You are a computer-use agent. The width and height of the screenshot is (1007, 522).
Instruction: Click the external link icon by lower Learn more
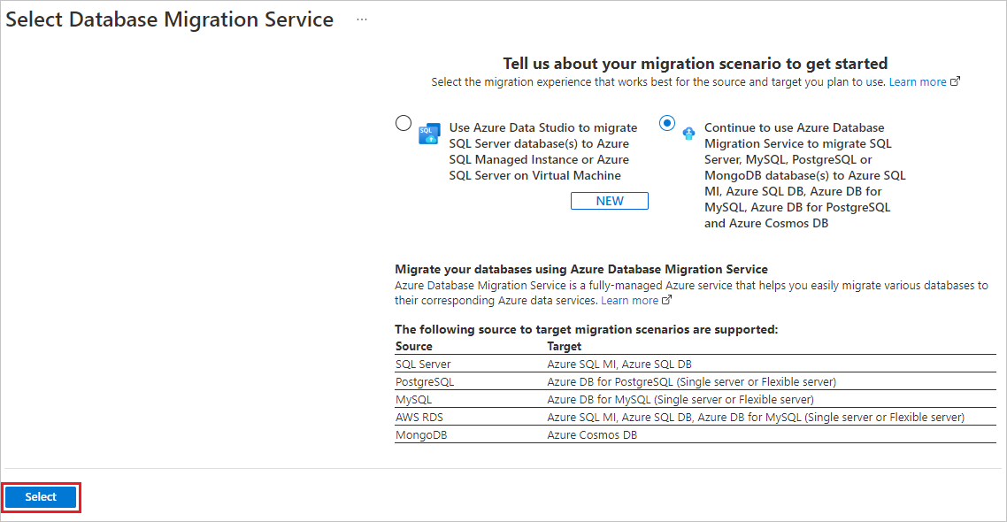click(666, 300)
